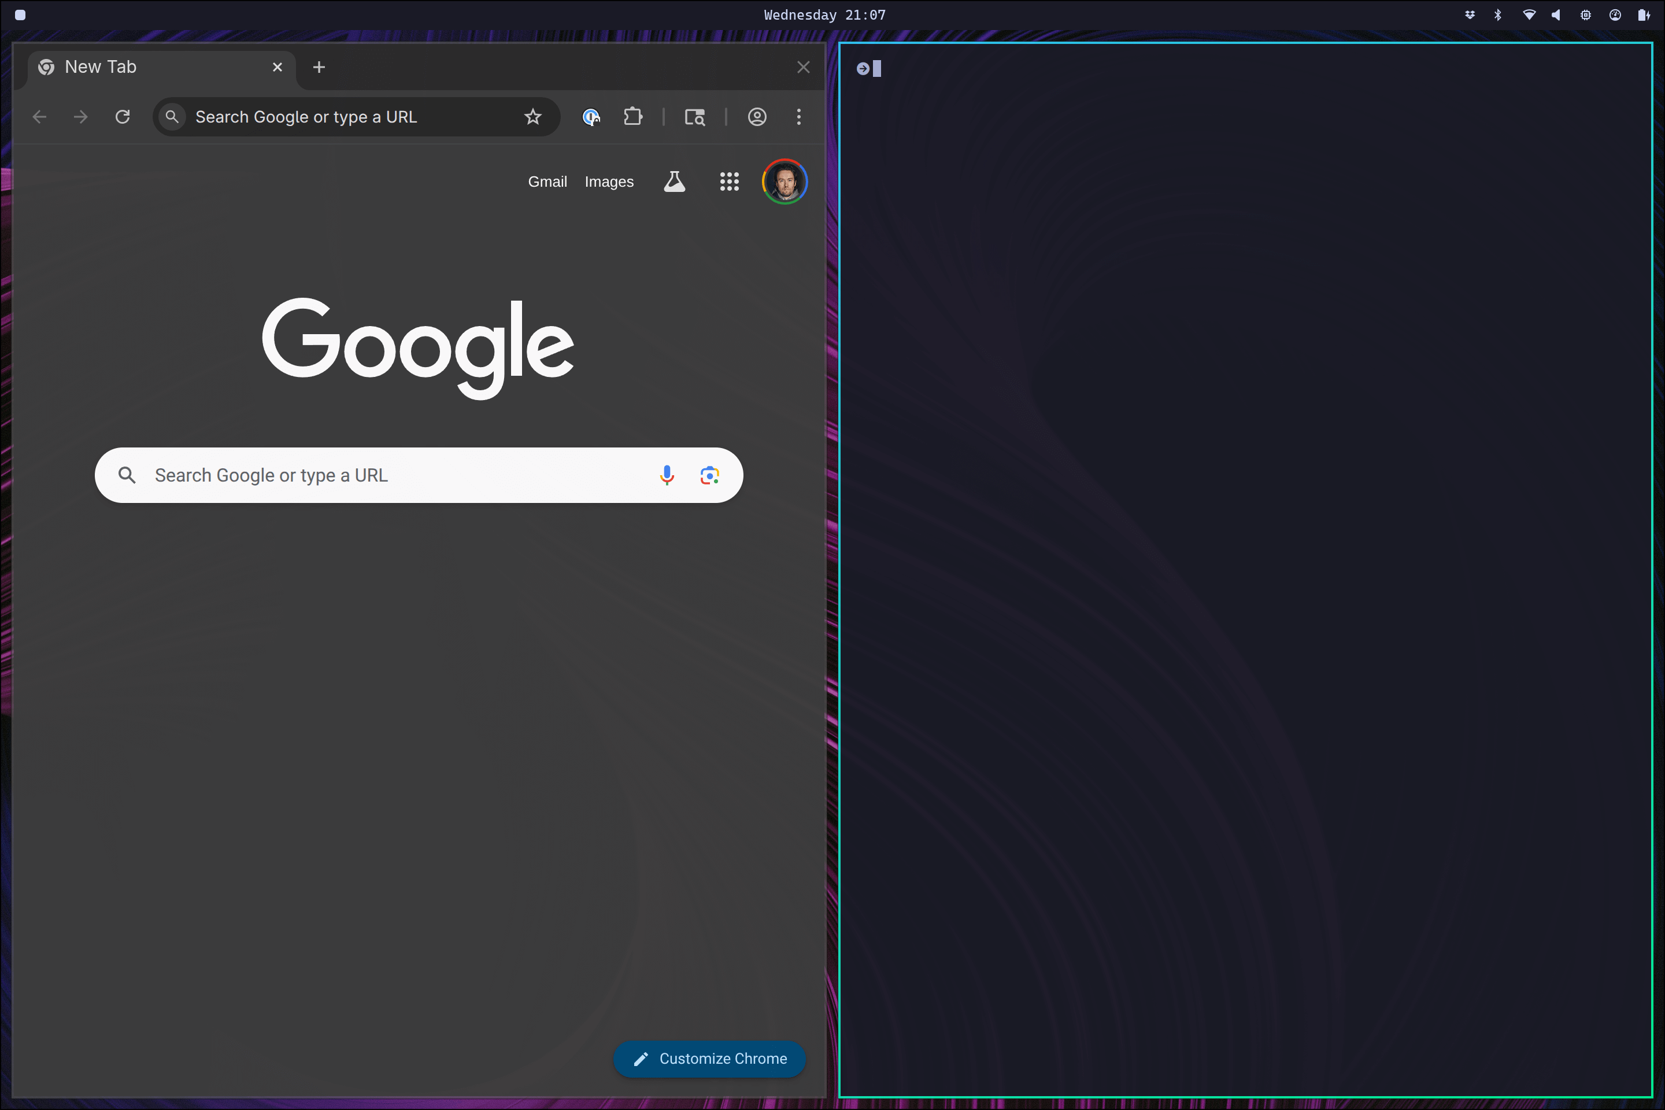
Task: Open the Bluetooth tray icon
Action: (1498, 15)
